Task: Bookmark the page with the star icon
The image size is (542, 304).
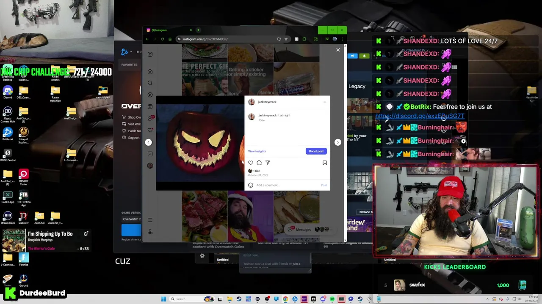Action: click(286, 39)
